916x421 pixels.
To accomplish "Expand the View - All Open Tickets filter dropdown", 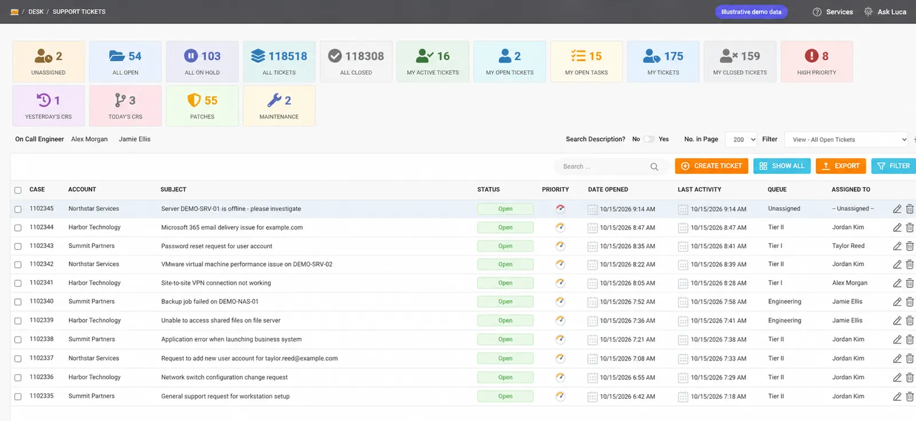I will click(x=847, y=139).
